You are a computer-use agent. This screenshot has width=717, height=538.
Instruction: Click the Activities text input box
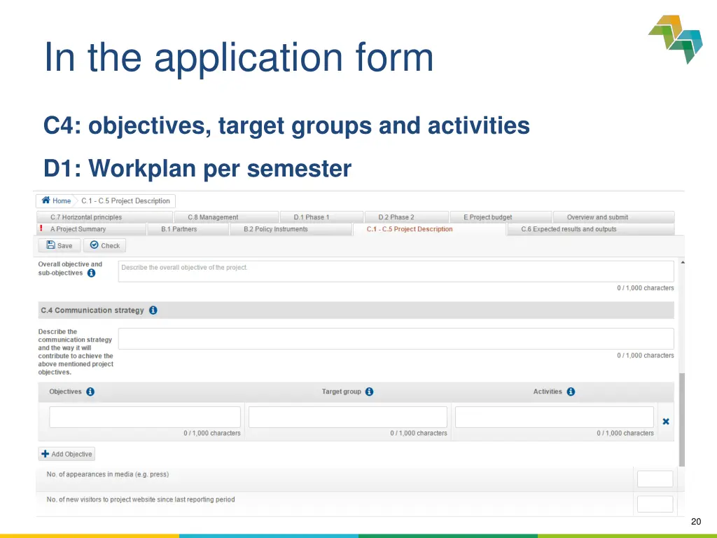point(555,417)
